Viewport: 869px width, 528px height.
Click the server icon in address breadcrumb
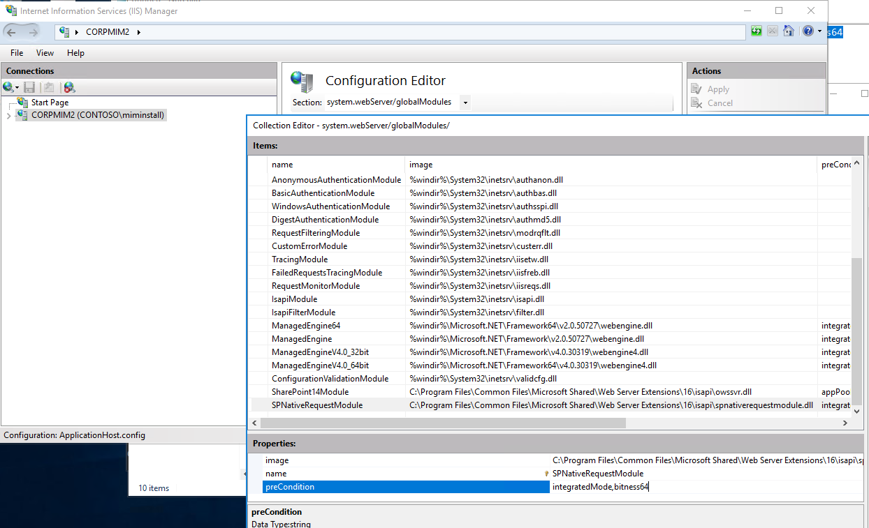[65, 32]
